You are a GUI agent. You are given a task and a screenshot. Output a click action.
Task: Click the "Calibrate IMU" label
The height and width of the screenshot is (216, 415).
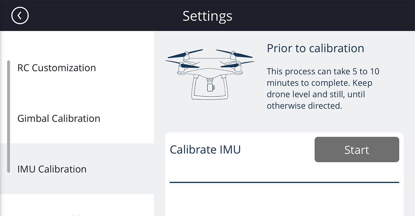pos(205,149)
